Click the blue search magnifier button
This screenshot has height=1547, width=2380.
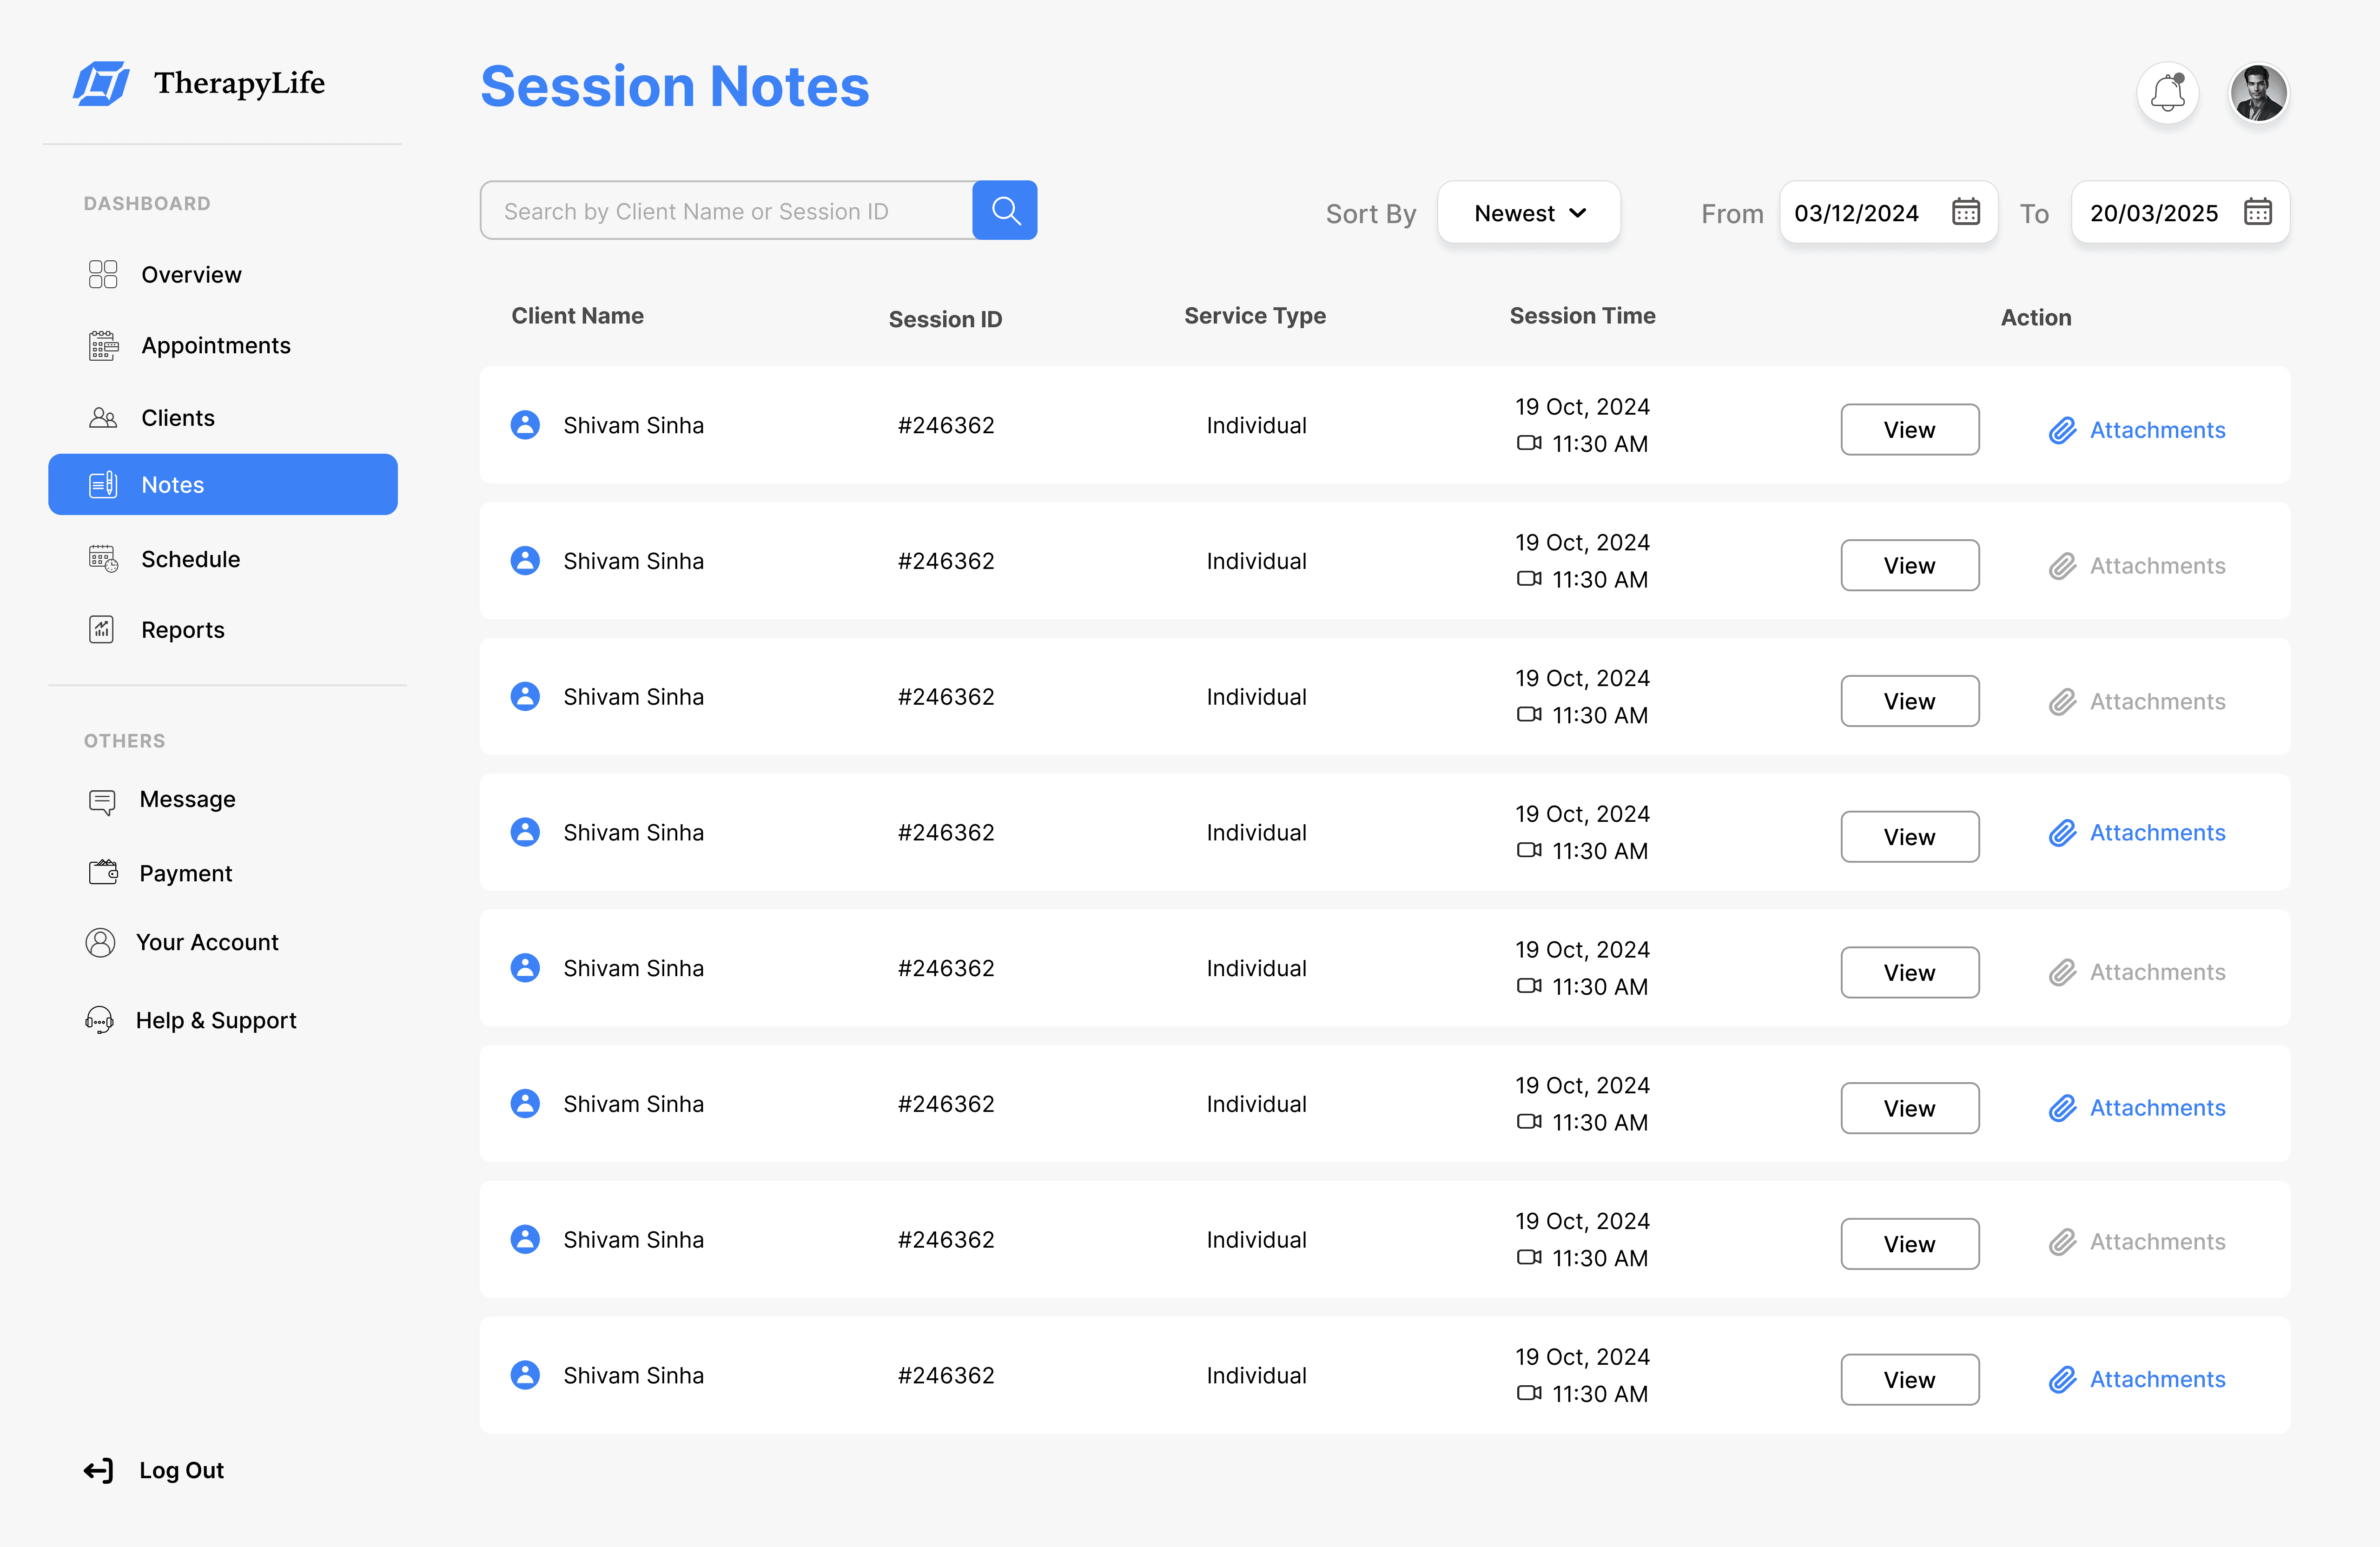[1004, 210]
